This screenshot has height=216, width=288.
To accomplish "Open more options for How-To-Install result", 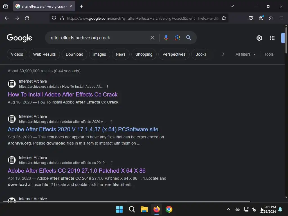I will click(107, 87).
